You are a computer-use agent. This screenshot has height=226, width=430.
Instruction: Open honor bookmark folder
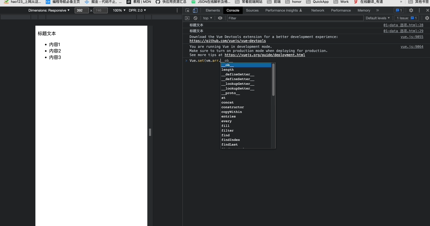coord(294,2)
